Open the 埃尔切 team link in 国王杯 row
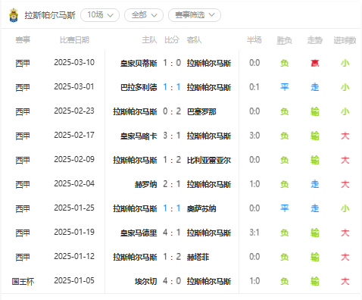 point(146,281)
